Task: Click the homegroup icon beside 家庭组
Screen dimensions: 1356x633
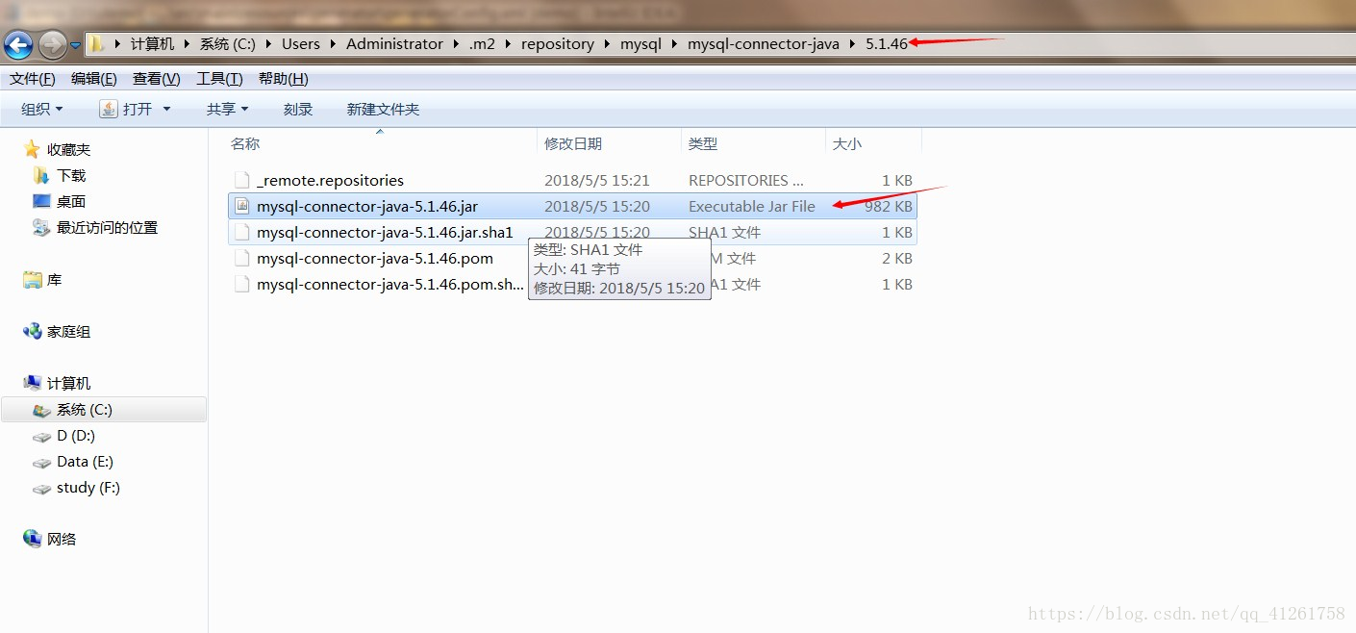Action: click(32, 331)
